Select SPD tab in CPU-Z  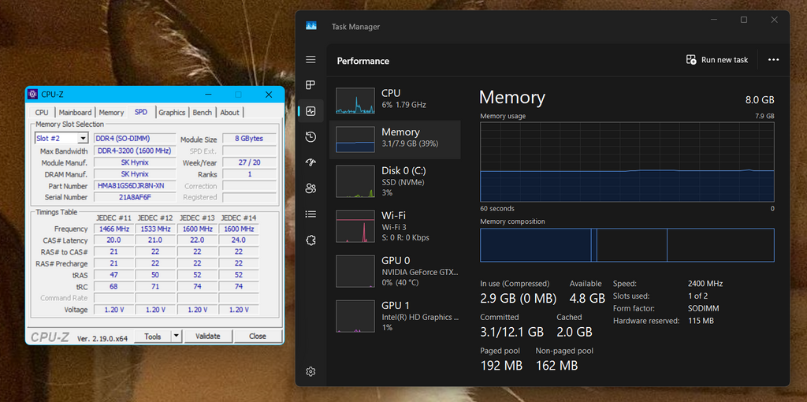[x=140, y=112]
